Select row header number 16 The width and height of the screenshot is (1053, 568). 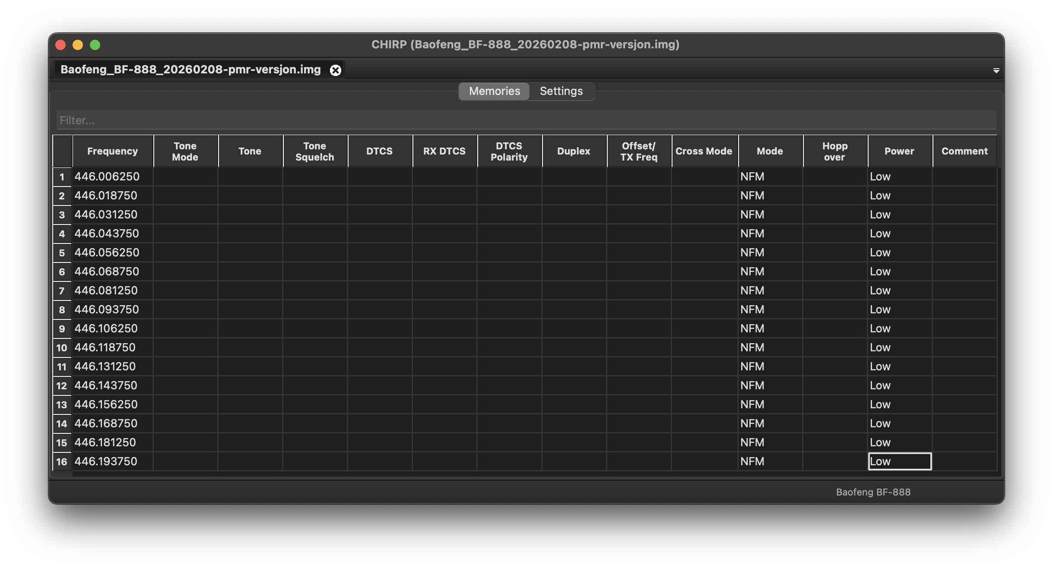tap(62, 461)
